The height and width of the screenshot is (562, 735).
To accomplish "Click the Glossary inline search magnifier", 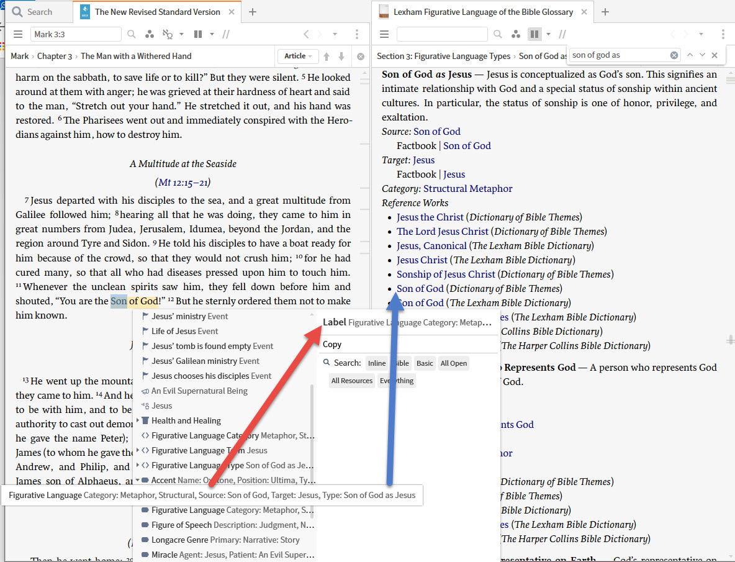I will click(x=498, y=34).
